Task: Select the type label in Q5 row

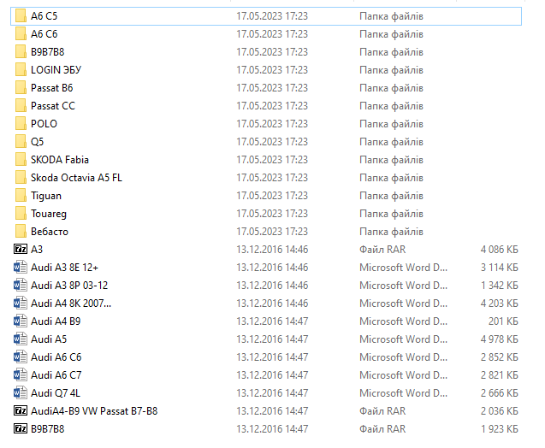Action: pyautogui.click(x=391, y=142)
